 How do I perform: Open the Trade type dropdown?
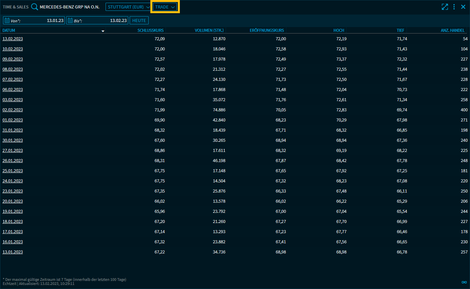click(165, 7)
